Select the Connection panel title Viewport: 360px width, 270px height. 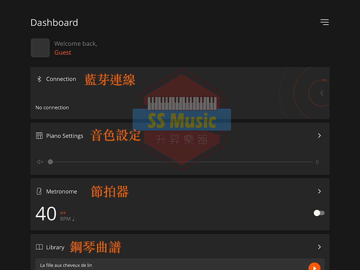(61, 79)
